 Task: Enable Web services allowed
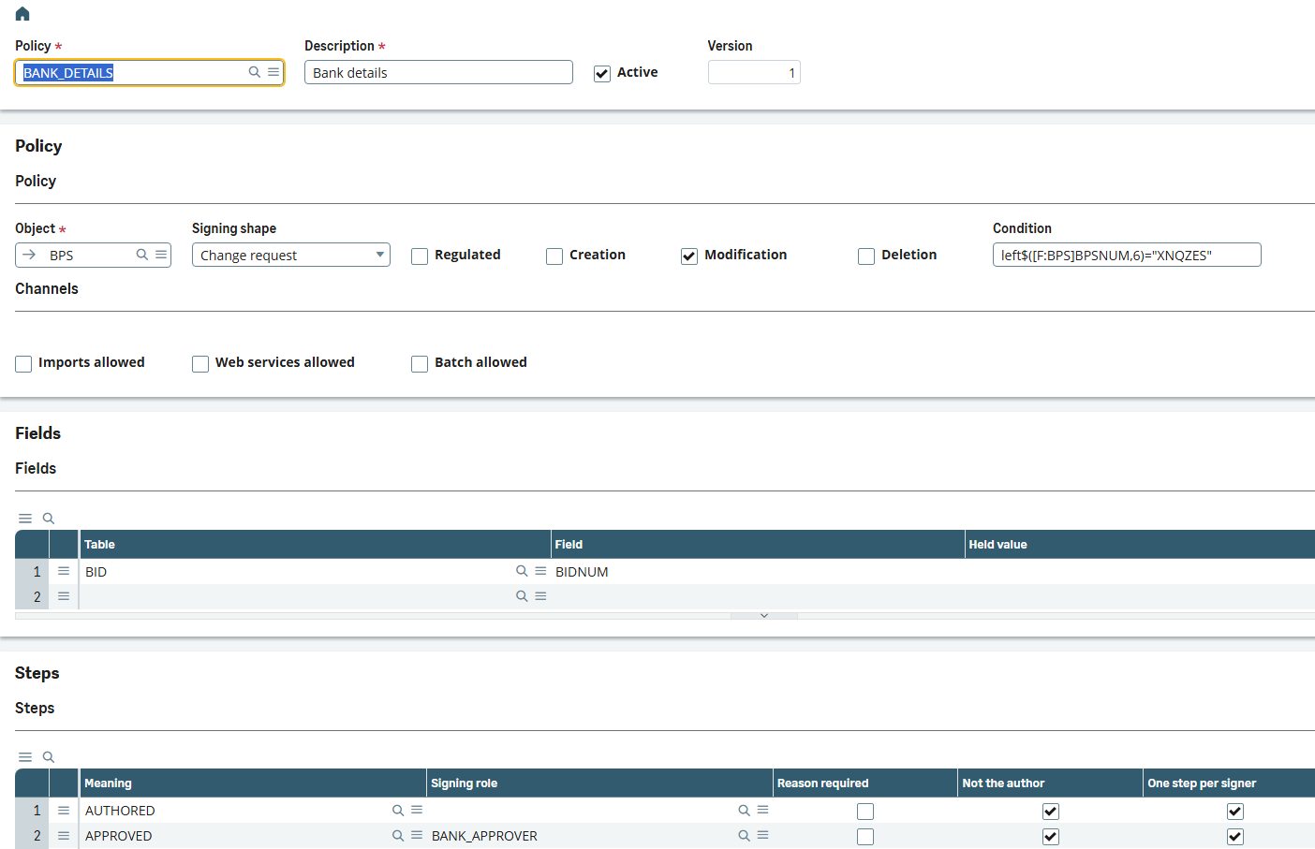click(200, 363)
